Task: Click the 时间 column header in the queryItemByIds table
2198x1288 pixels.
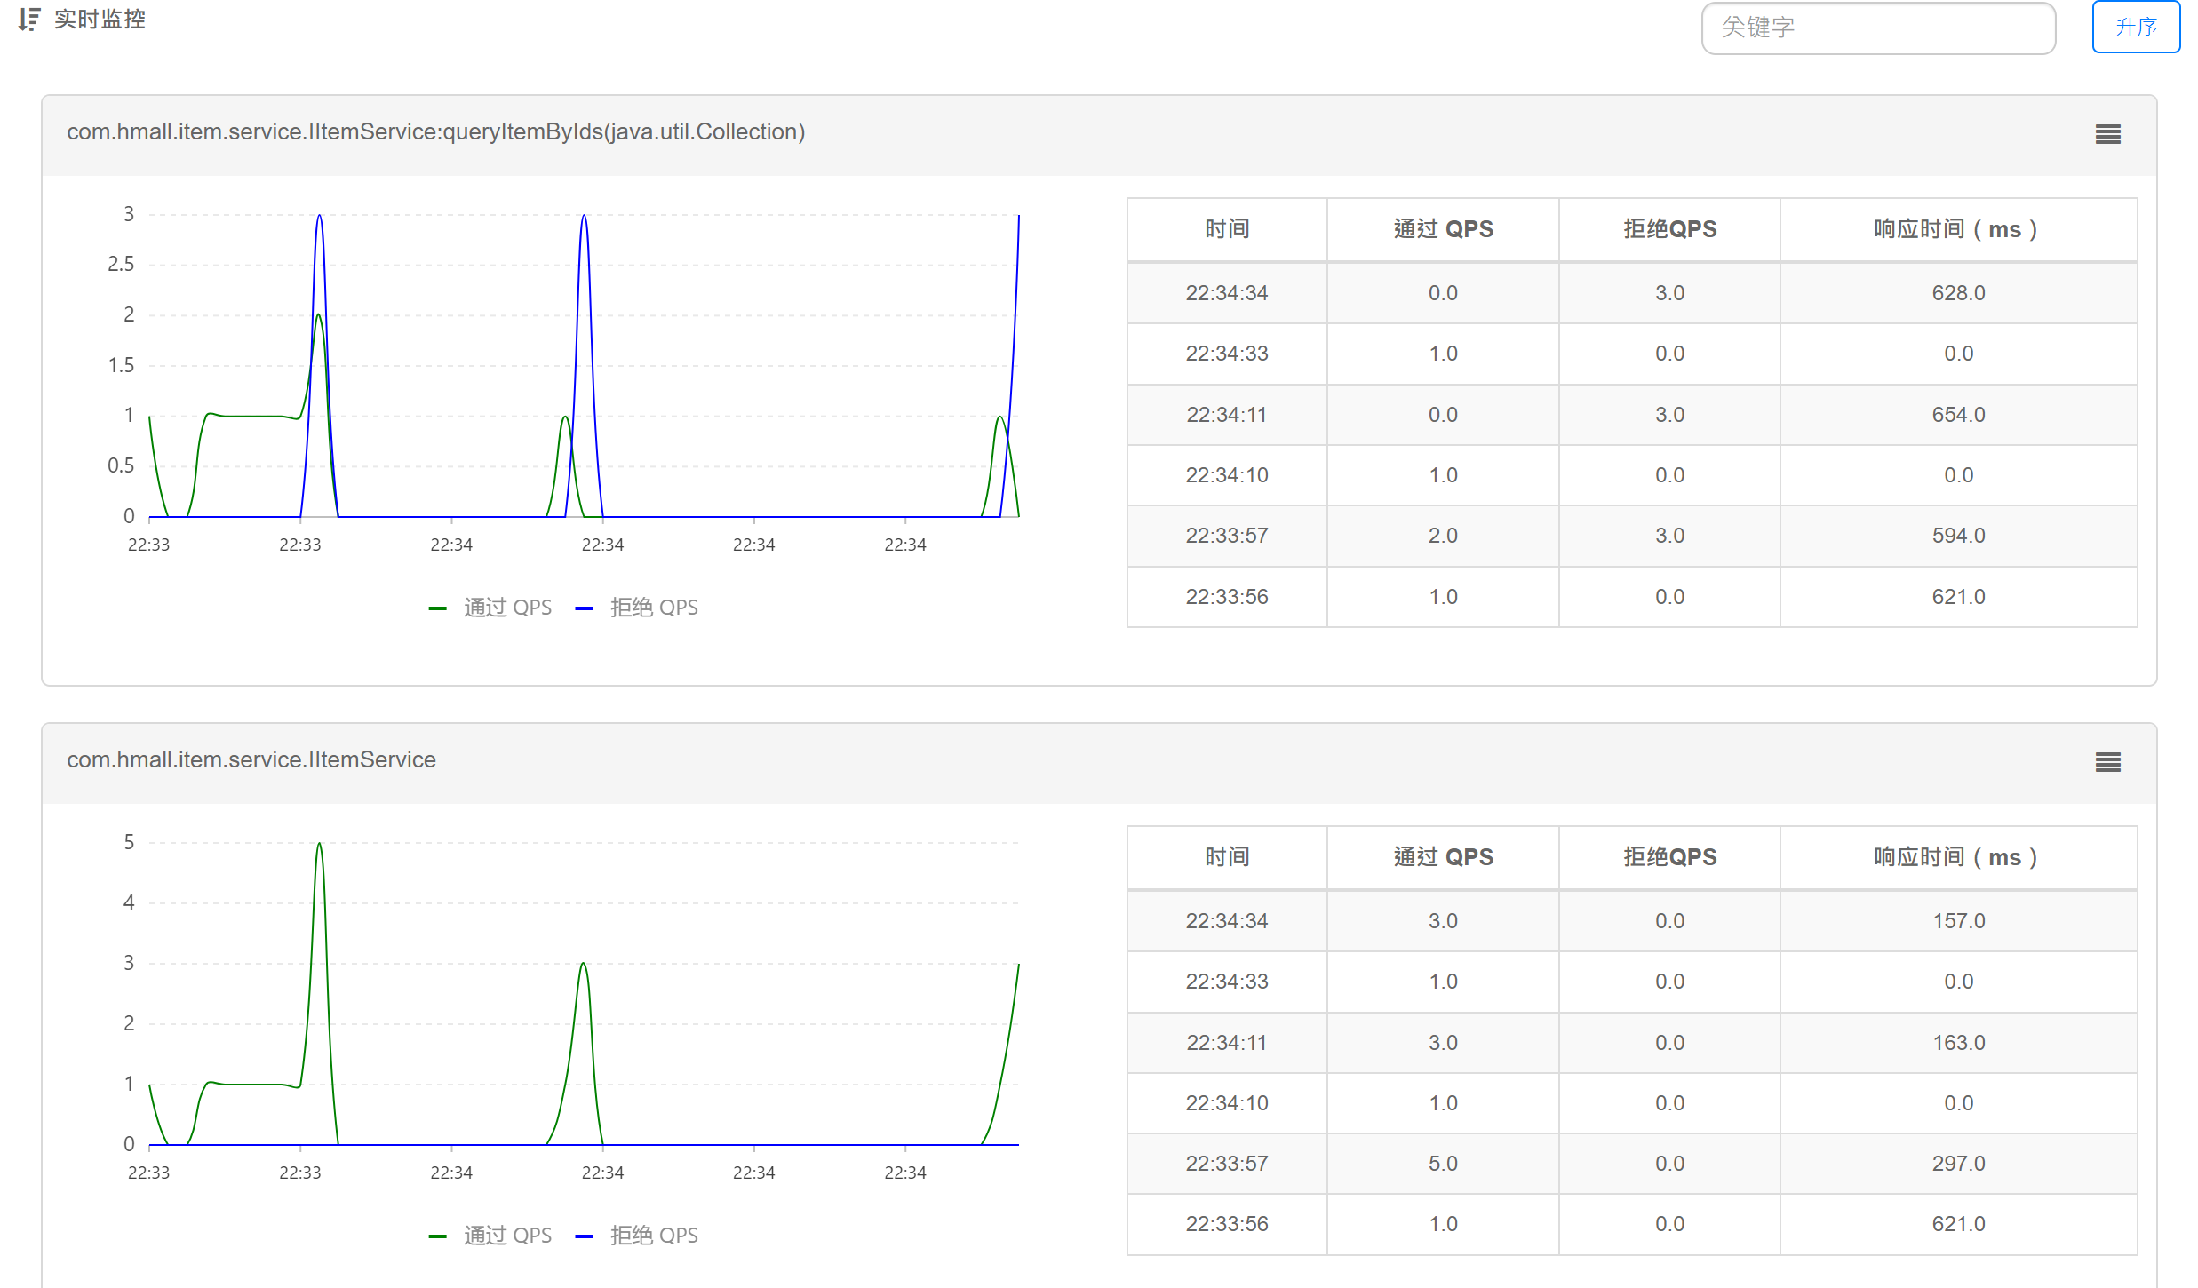Action: pyautogui.click(x=1227, y=229)
